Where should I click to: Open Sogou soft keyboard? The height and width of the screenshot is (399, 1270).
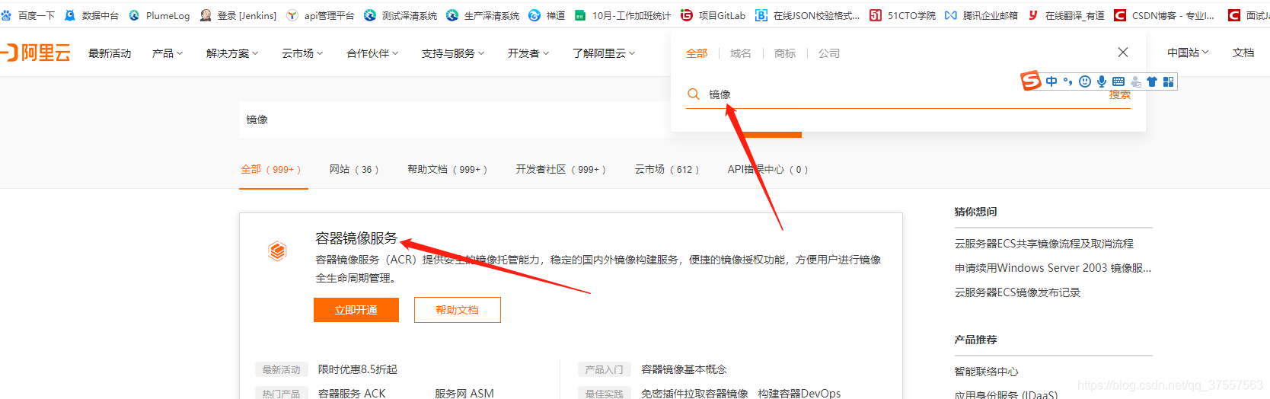[x=1118, y=81]
